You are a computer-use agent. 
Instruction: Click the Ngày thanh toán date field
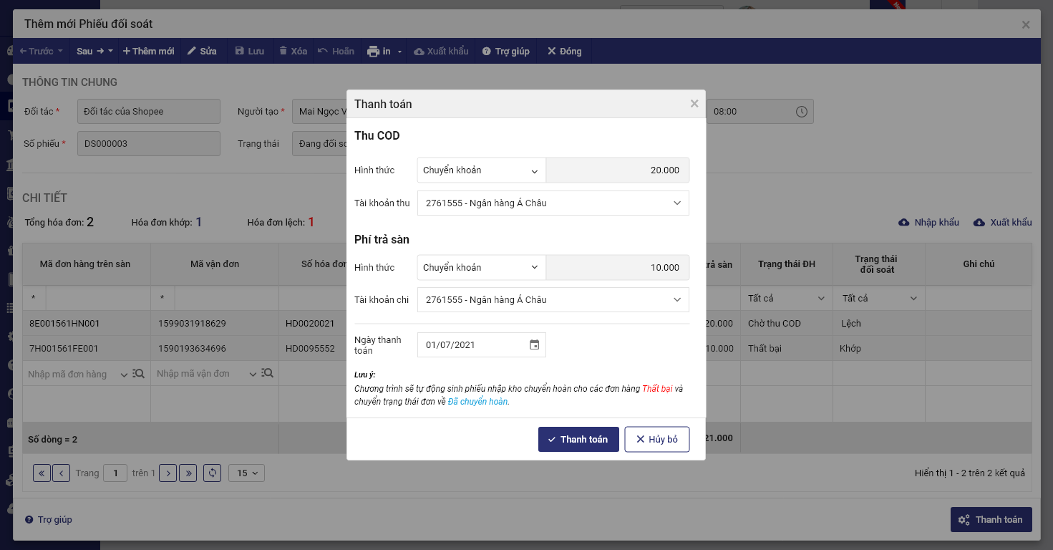coord(472,344)
